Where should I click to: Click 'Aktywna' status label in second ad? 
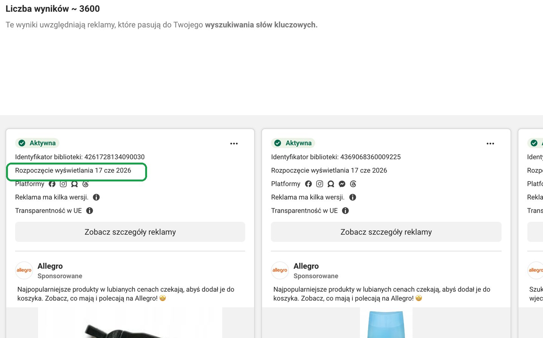299,143
